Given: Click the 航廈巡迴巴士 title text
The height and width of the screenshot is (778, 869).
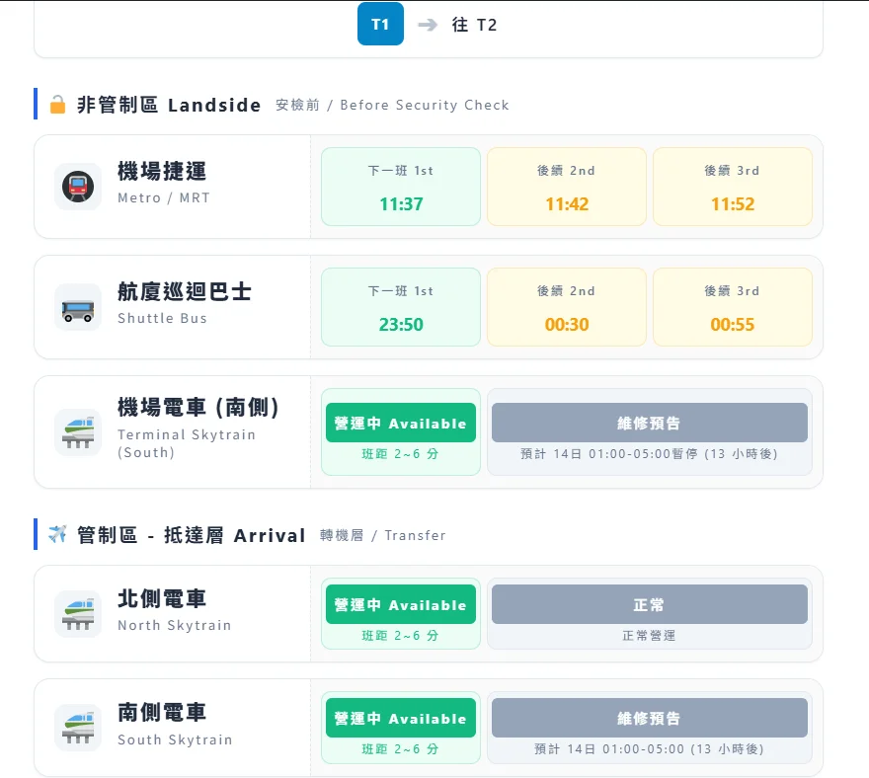Looking at the screenshot, I should coord(185,291).
